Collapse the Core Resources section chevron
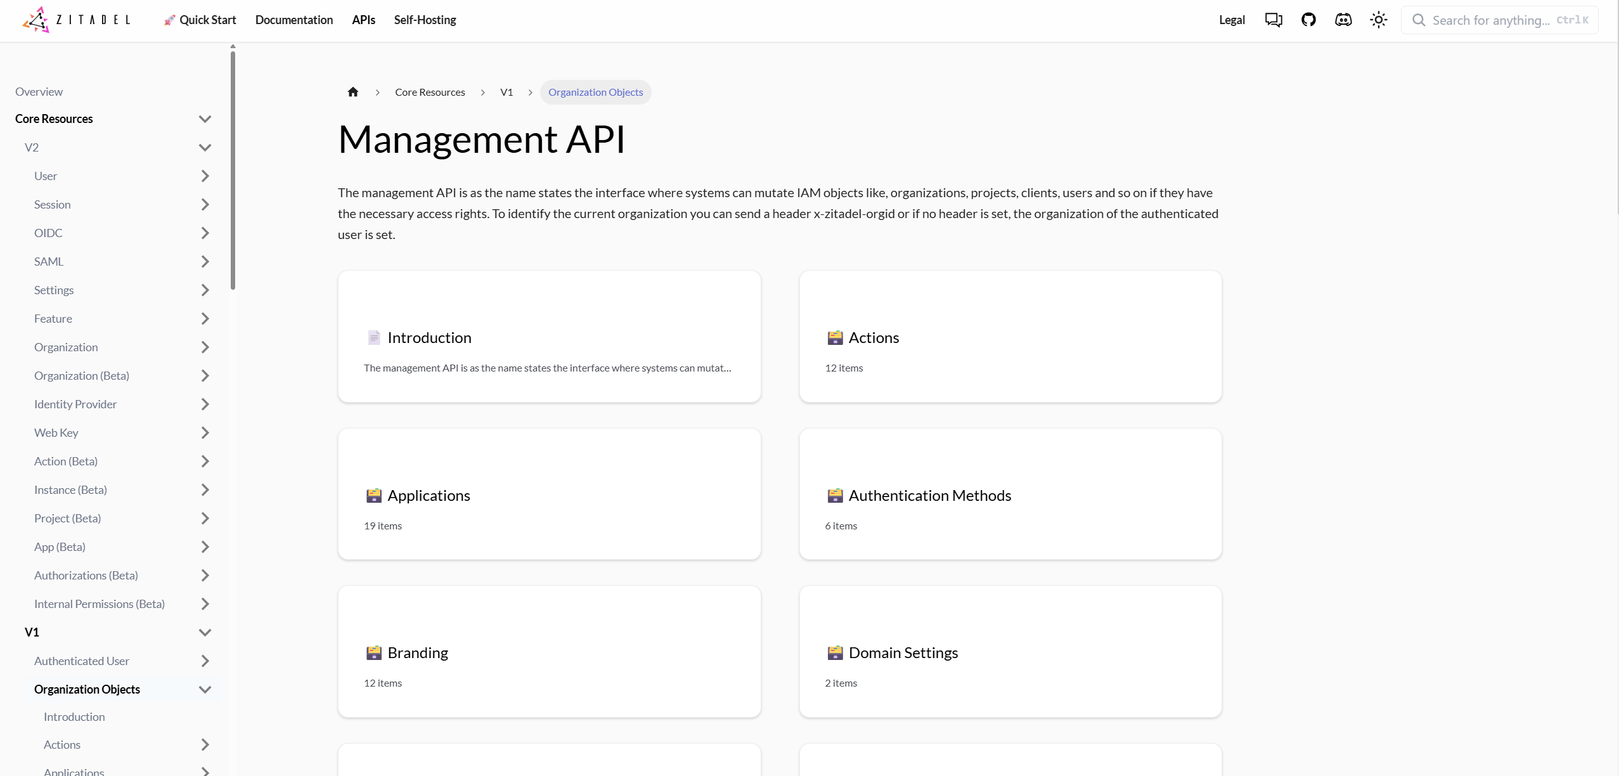The image size is (1619, 776). pyautogui.click(x=205, y=119)
